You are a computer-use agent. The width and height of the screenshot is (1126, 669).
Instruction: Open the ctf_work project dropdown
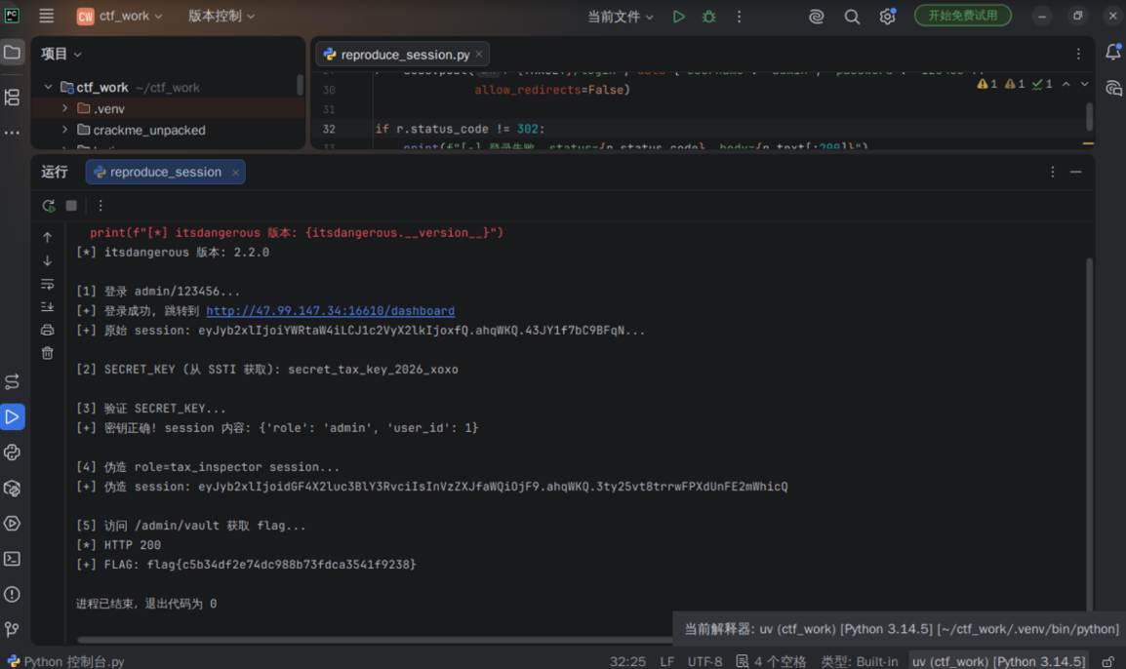point(119,16)
